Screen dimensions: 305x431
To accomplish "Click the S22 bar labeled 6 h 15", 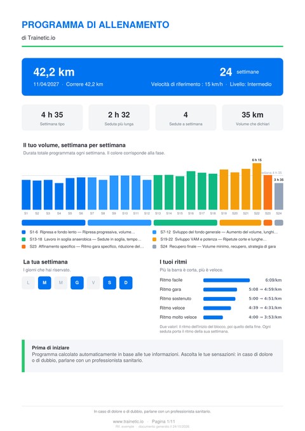I will 257,187.
